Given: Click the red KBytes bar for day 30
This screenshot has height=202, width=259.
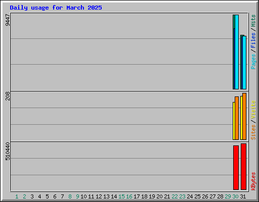Looking at the screenshot, I should [236, 168].
